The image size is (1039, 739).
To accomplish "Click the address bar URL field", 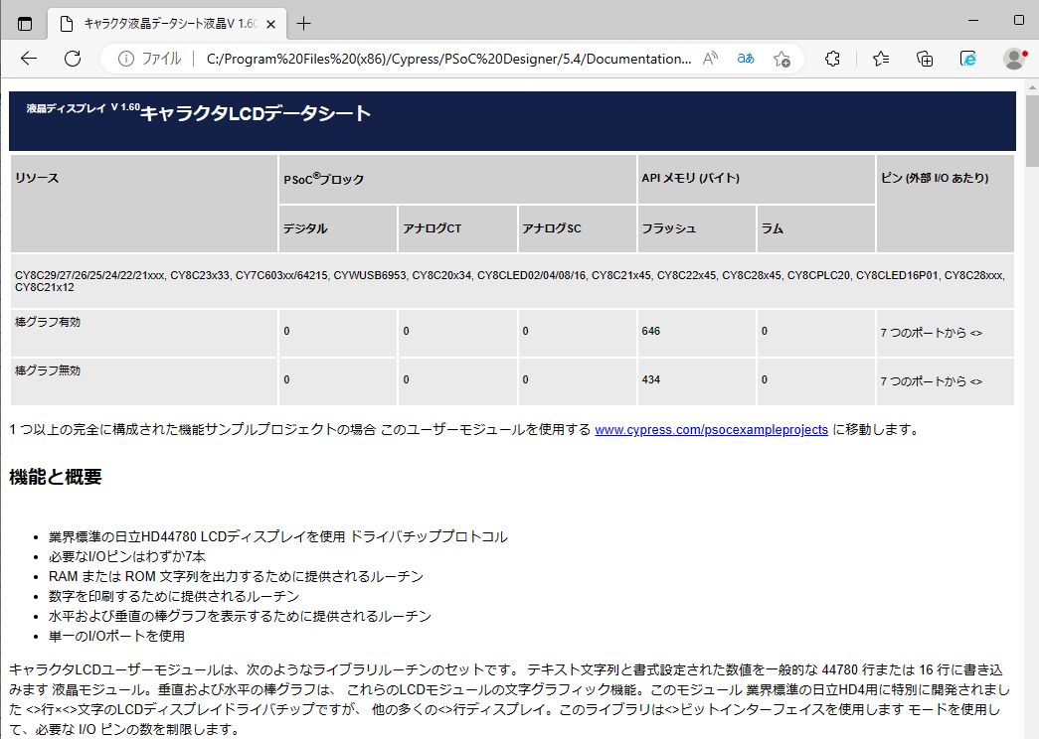I will pos(448,59).
